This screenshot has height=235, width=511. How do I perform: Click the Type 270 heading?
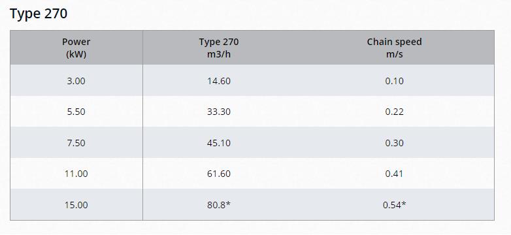click(x=39, y=14)
